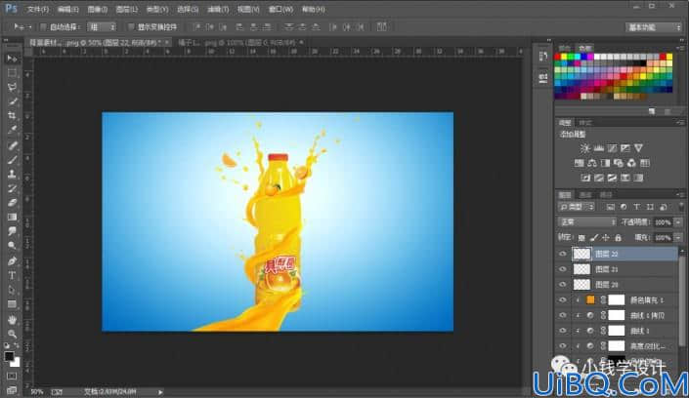The image size is (689, 398).
Task: Add a Levels adjustment layer
Action: tap(598, 148)
